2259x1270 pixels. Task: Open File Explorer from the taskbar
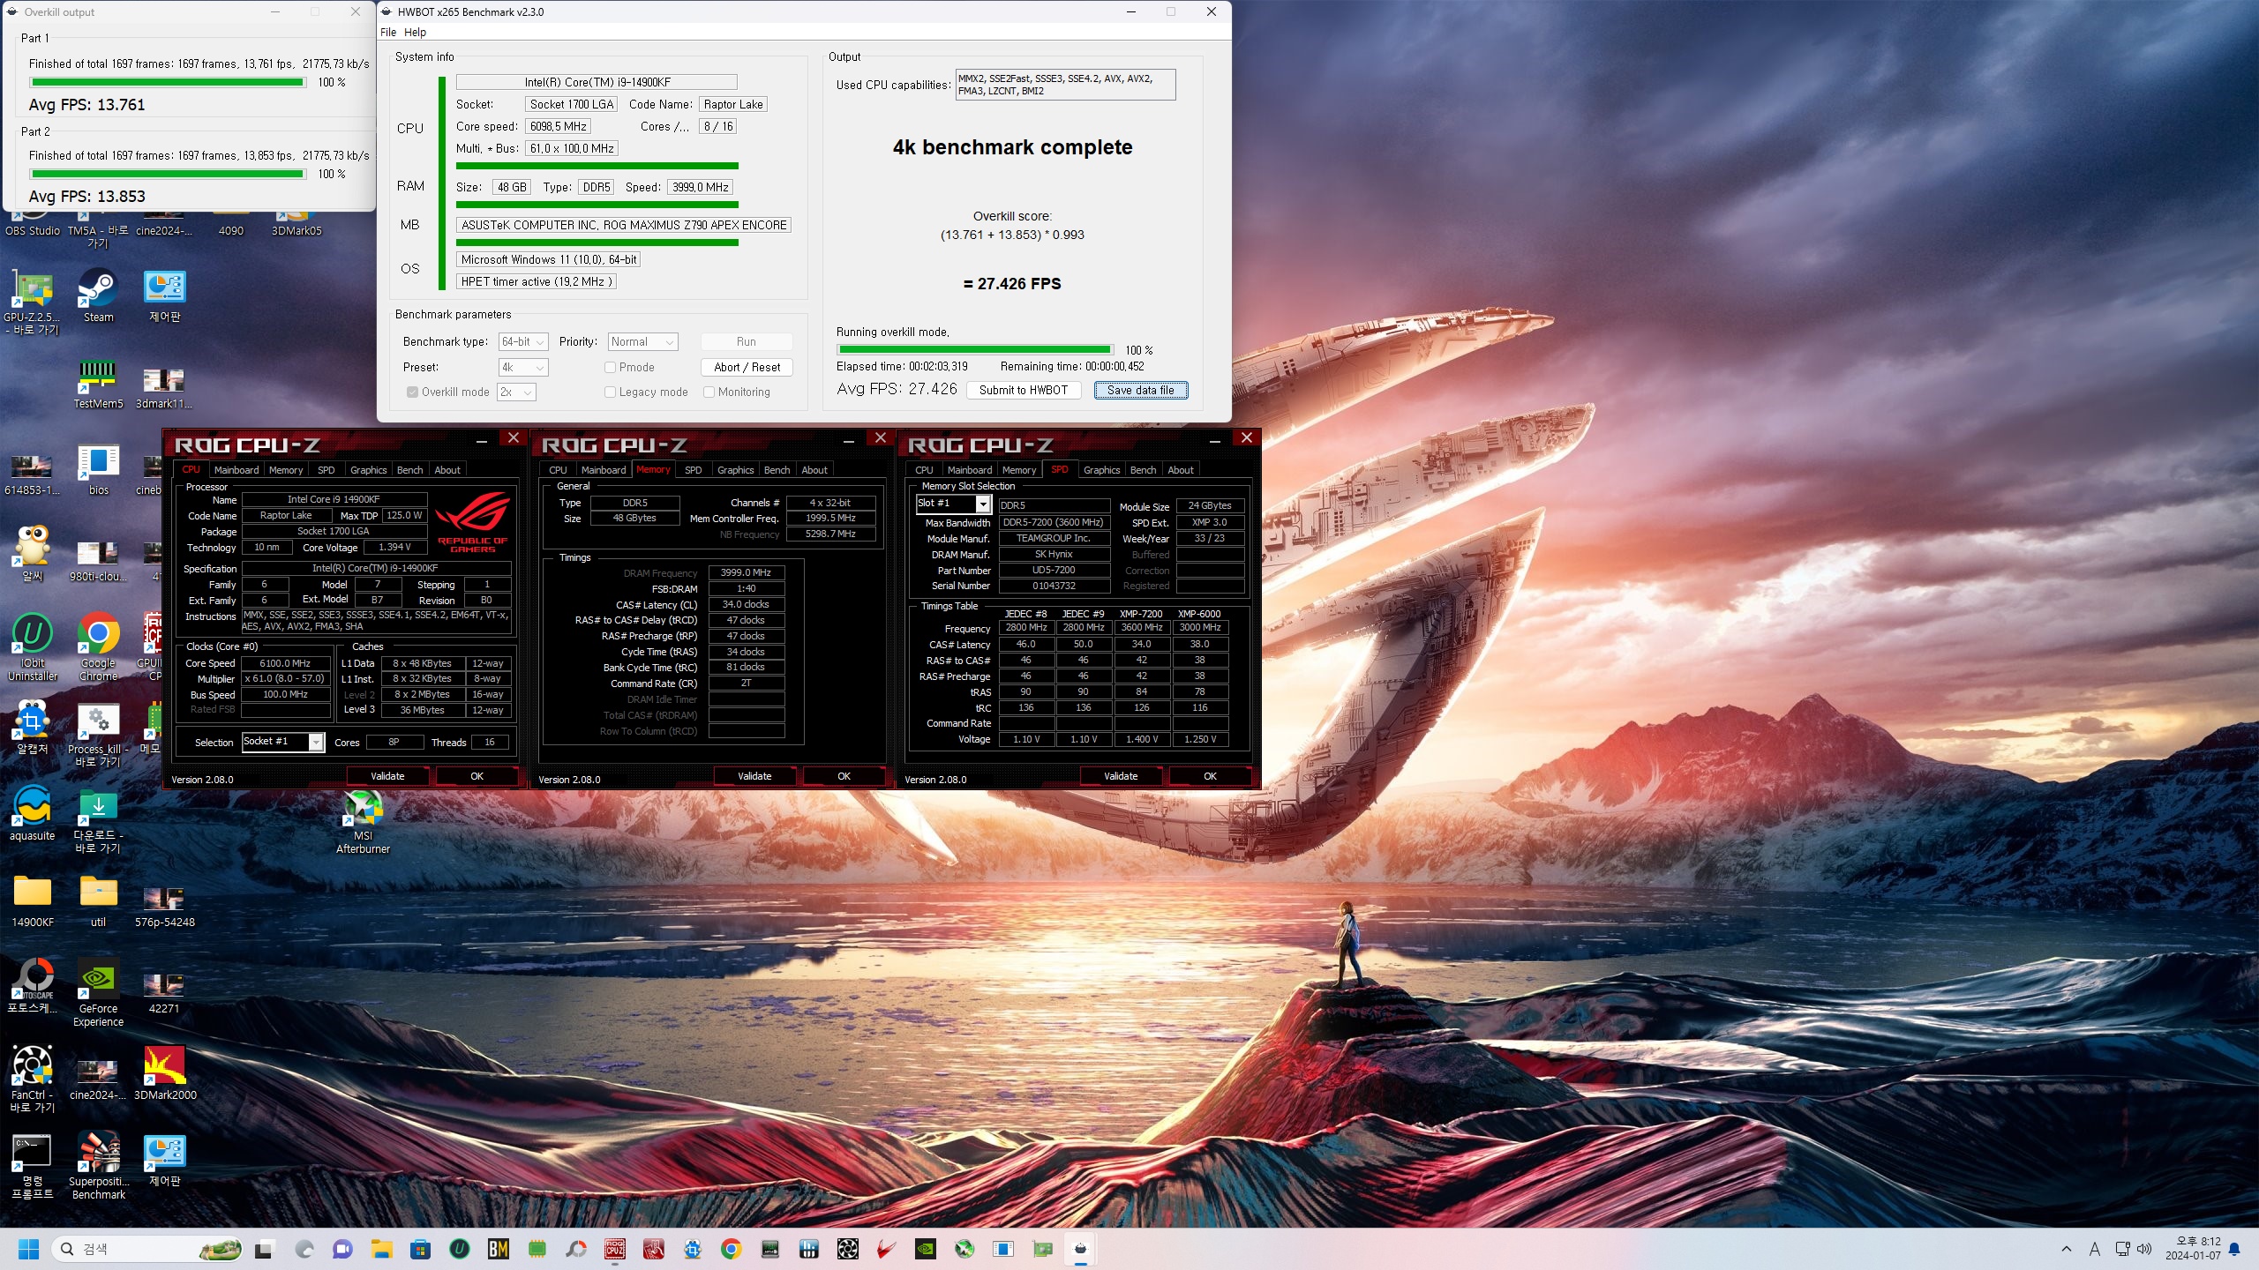pyautogui.click(x=381, y=1249)
